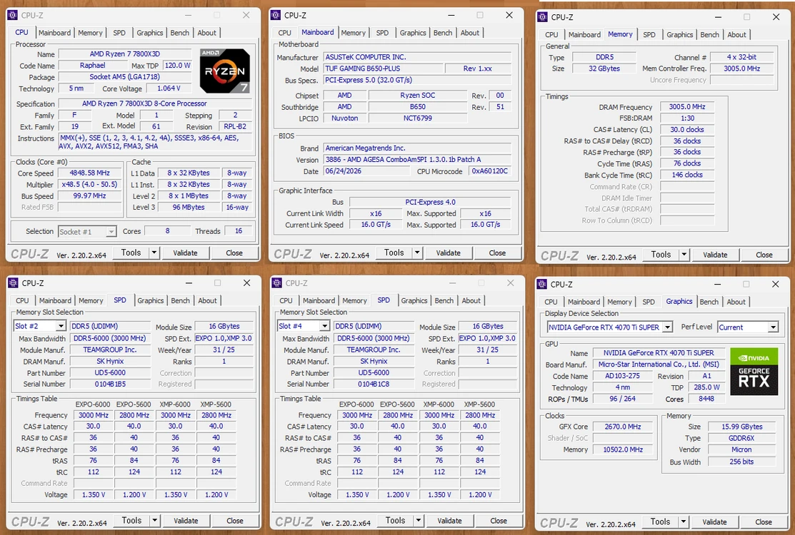Click Validate in the Slot #2 SPD window

(x=186, y=520)
